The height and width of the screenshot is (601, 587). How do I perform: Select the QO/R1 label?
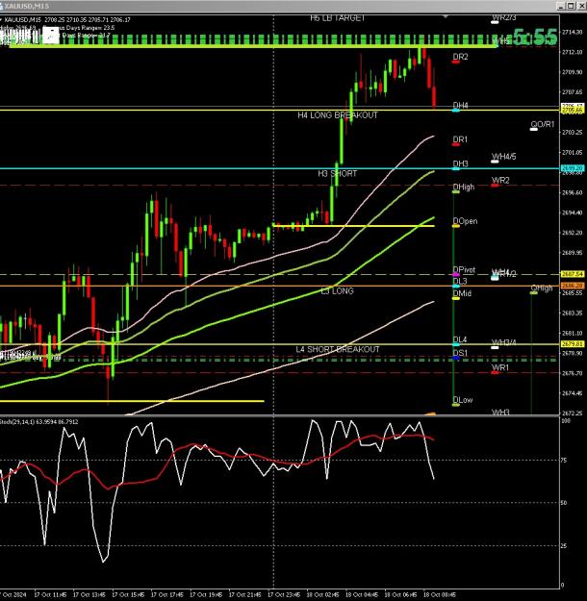click(x=543, y=124)
